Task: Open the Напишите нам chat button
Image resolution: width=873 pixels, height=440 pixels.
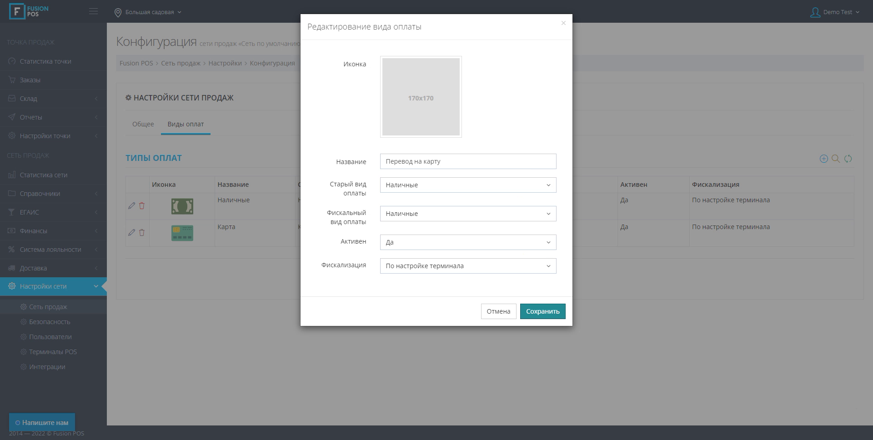Action: tap(42, 422)
